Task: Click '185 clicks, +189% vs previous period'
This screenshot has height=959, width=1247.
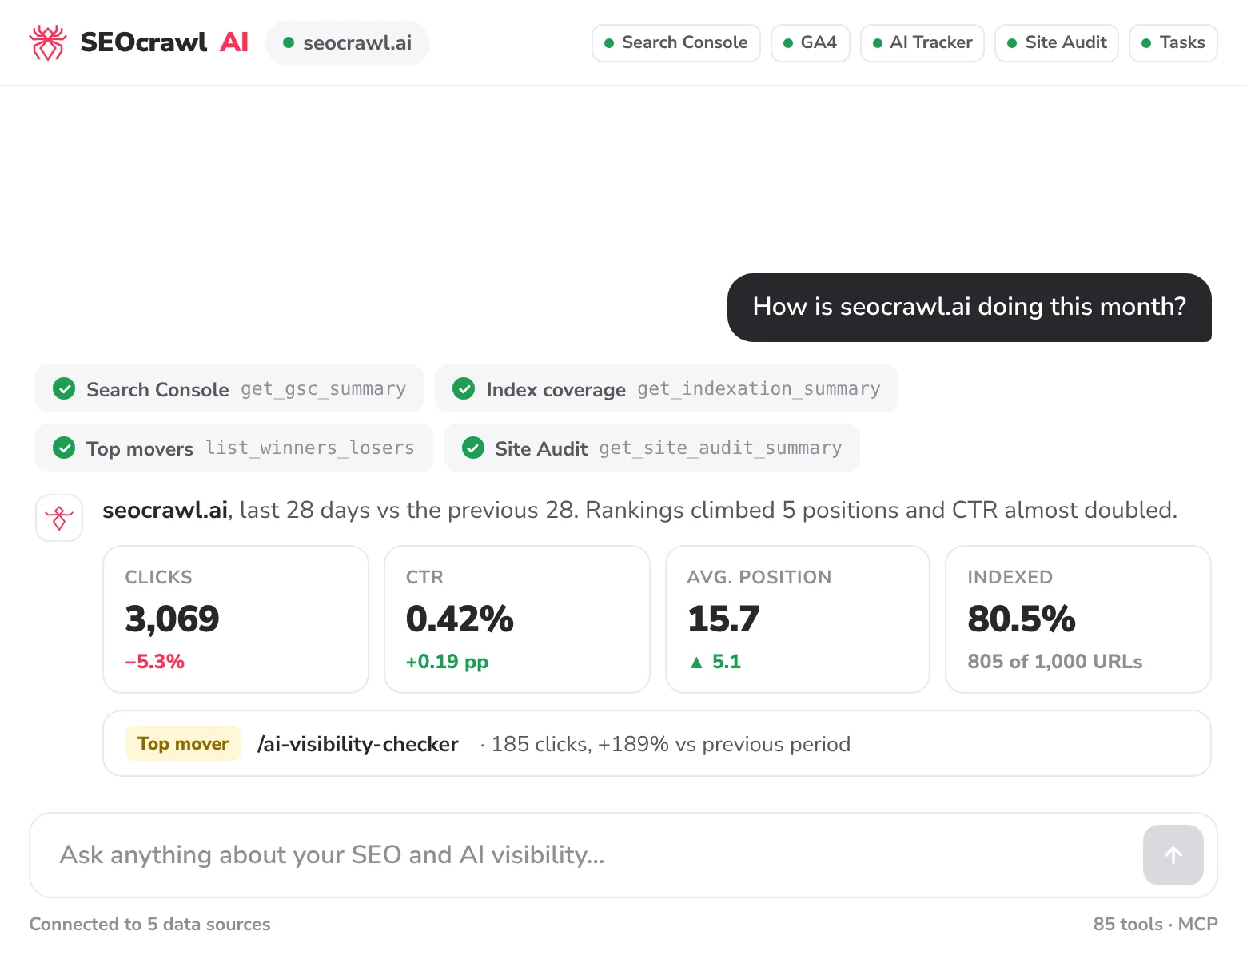Action: (x=671, y=744)
